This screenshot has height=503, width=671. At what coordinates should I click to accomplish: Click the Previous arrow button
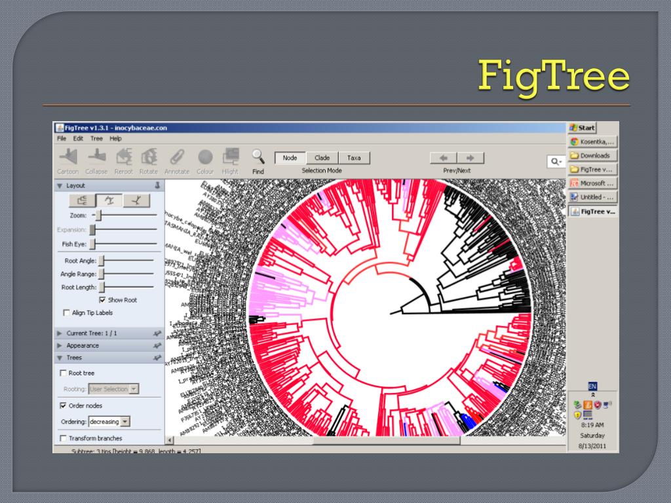(x=444, y=158)
